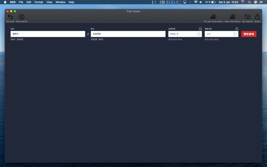Viewport: 267px width, 167px height.
Task: Click the Go back arrow icon
Action: coord(10,17)
